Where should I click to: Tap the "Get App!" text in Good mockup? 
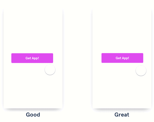click(x=32, y=58)
